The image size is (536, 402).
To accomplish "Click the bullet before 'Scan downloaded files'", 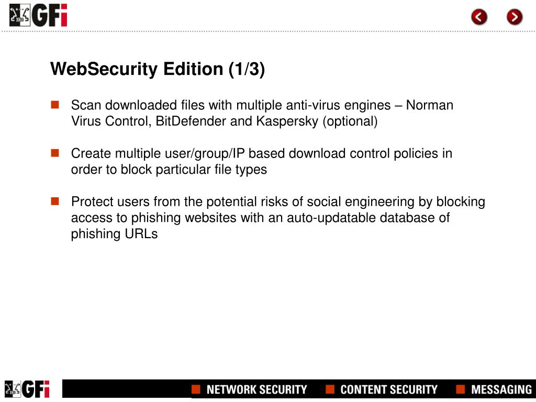I will [55, 105].
